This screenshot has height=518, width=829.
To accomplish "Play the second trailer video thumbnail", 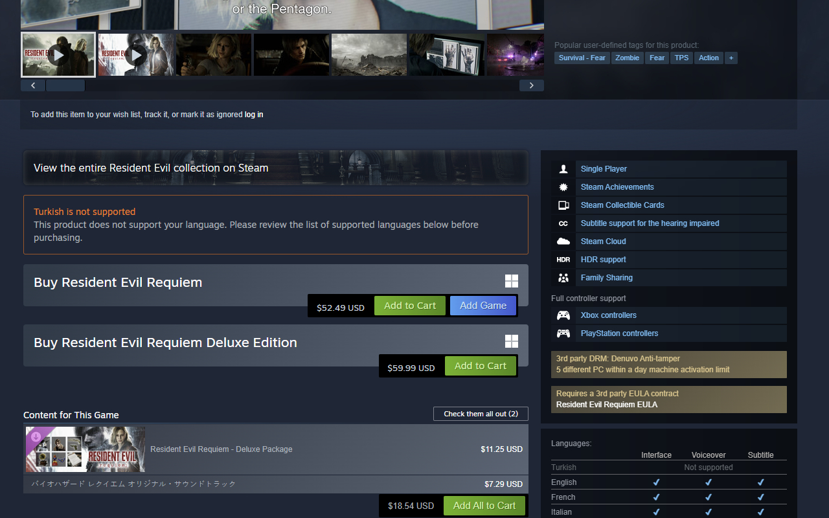I will click(136, 55).
